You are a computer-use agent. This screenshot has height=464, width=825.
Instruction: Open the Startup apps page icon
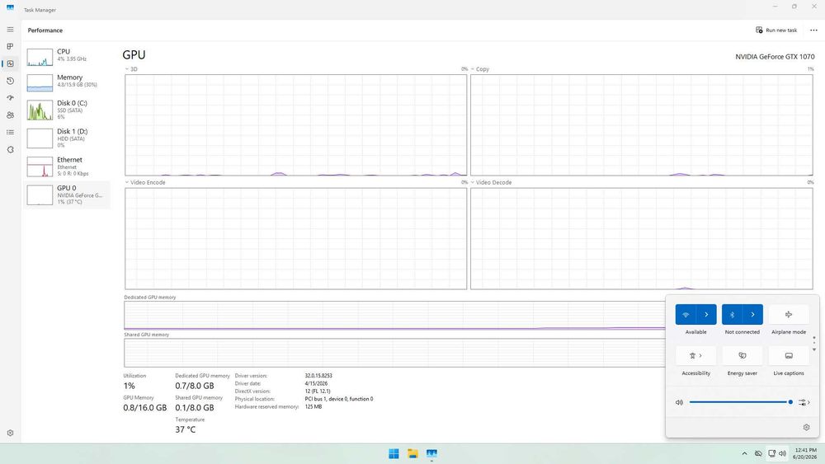click(10, 98)
